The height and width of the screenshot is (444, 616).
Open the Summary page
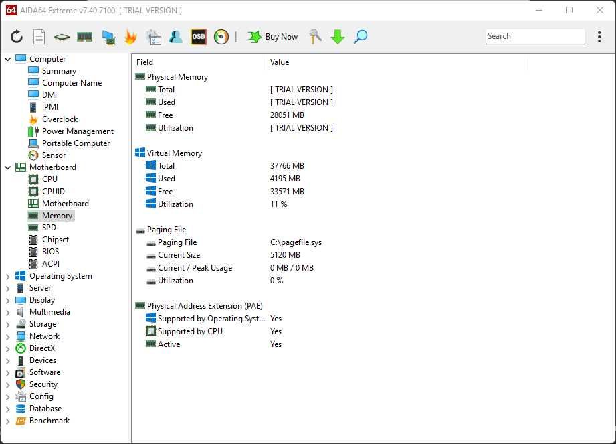[59, 71]
